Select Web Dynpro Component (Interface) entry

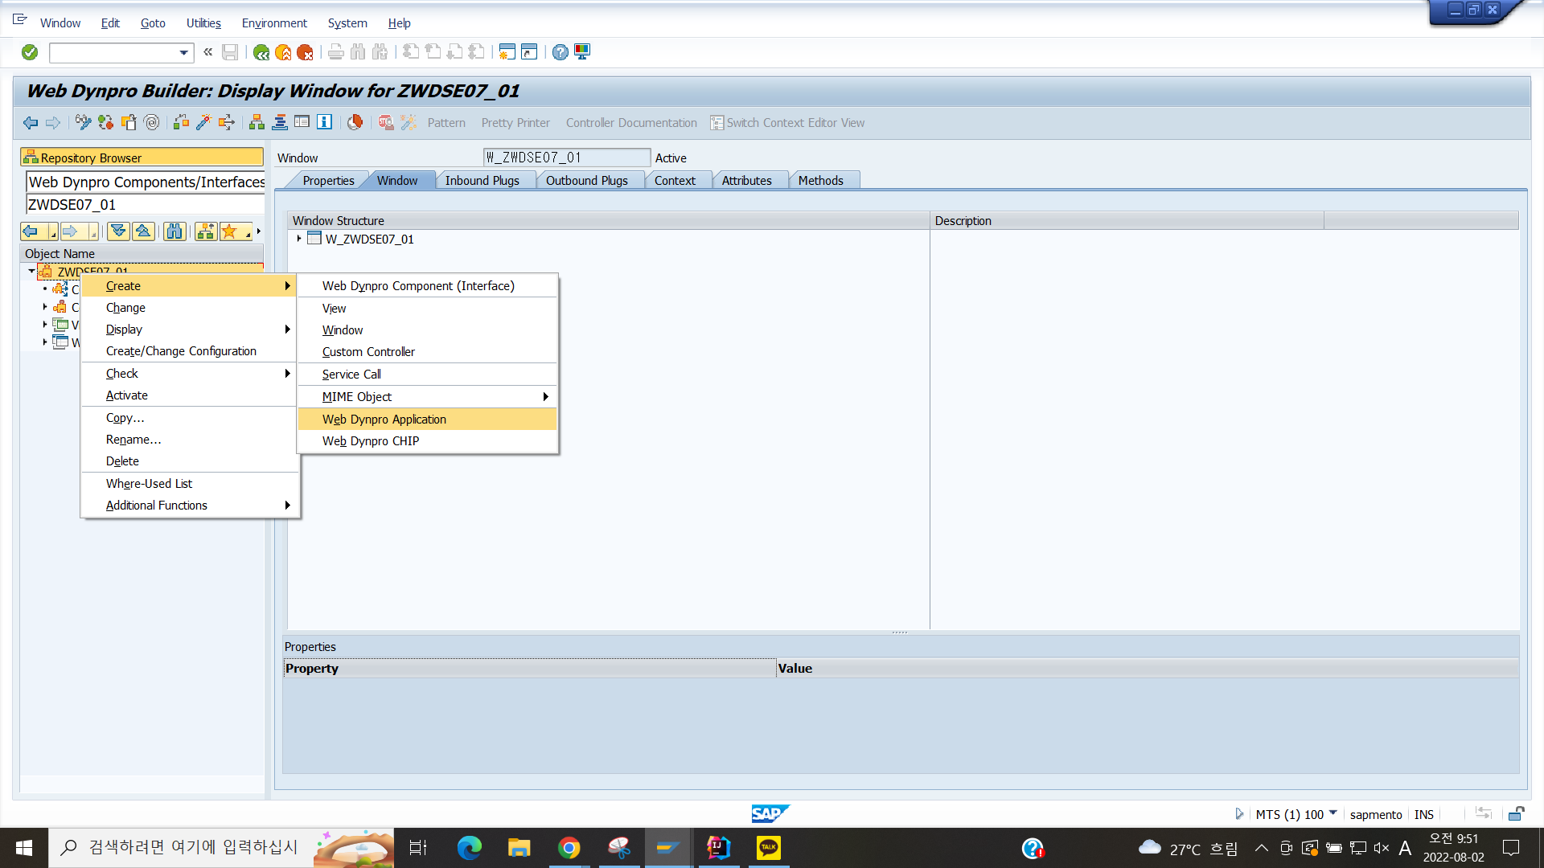[x=427, y=286]
